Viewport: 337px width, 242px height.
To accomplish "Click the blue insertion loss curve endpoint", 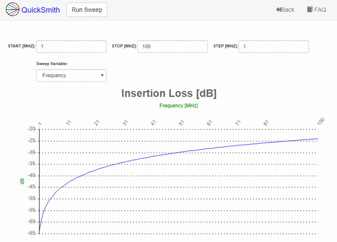I will [x=317, y=139].
